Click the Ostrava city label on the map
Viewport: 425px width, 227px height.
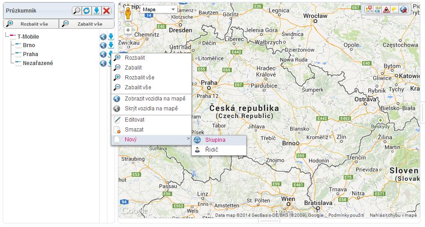click(x=365, y=99)
